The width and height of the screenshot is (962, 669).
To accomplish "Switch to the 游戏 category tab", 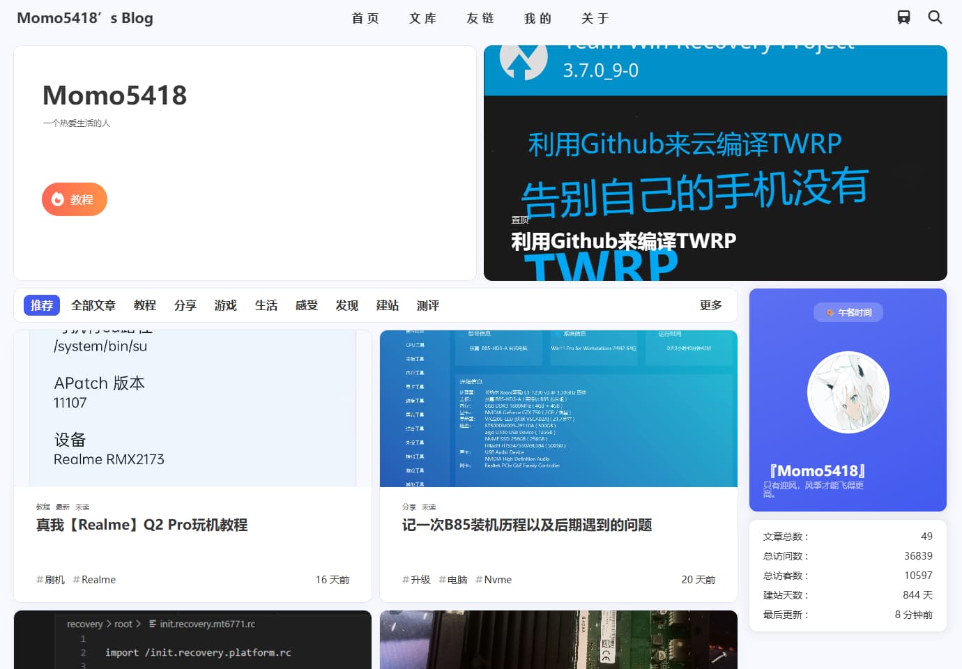I will click(x=226, y=305).
